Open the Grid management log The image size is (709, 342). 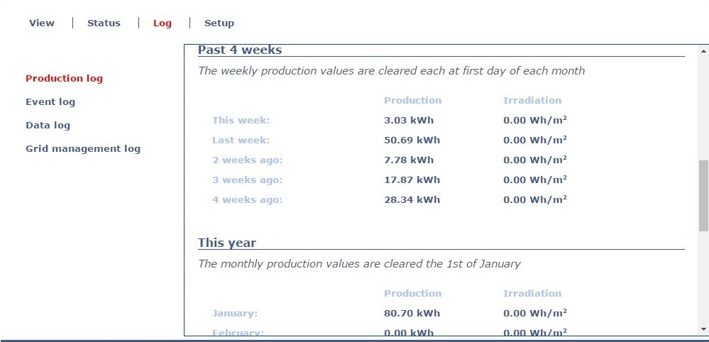click(x=83, y=148)
